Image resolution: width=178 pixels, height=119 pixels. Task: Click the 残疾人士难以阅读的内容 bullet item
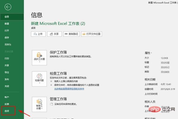pos(66,81)
